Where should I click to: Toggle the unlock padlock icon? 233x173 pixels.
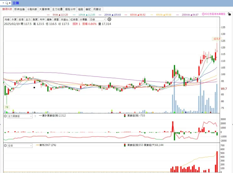point(229,14)
